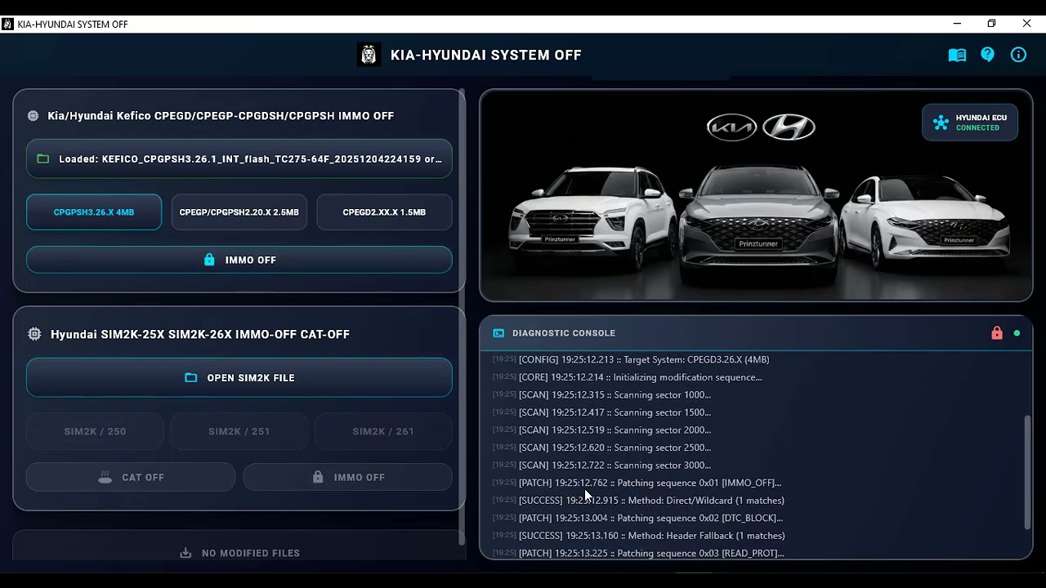Screen dimensions: 1046x588
Task: Select the CPGPSH3.26.X 4MB option
Action: pos(94,212)
